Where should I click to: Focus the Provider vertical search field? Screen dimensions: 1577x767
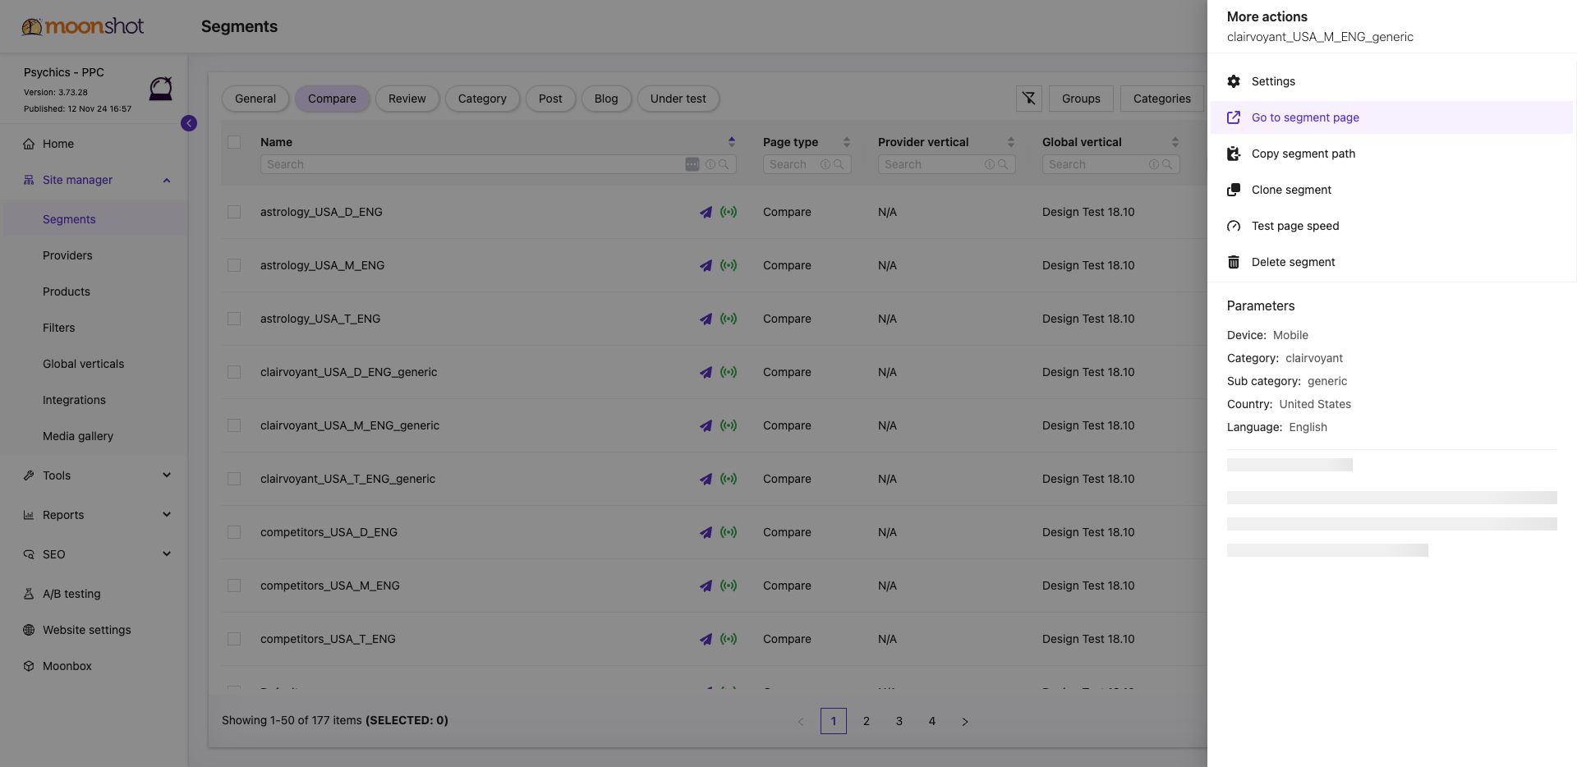click(947, 164)
